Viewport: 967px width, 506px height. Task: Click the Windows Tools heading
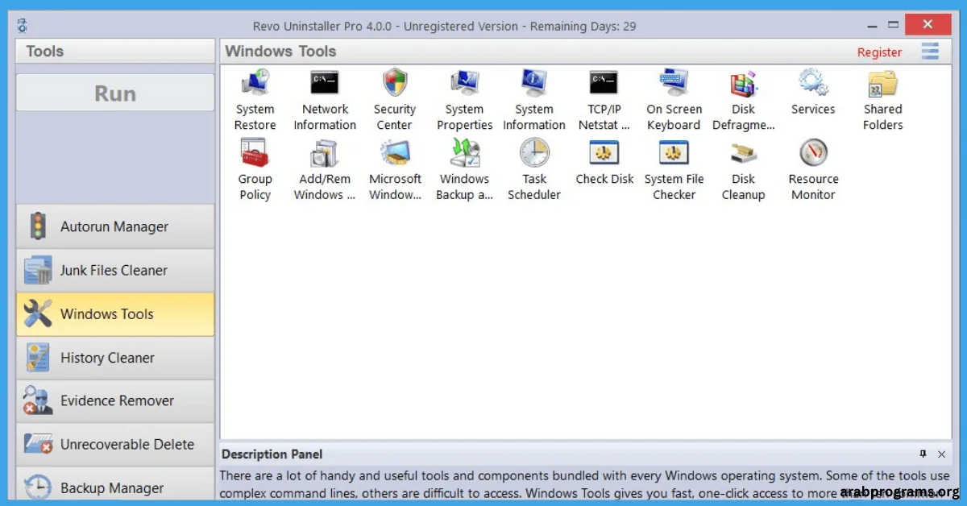(280, 52)
